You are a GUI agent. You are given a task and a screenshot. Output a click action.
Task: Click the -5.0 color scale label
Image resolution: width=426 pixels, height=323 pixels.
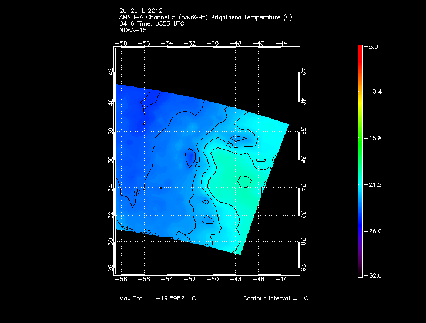pyautogui.click(x=374, y=46)
